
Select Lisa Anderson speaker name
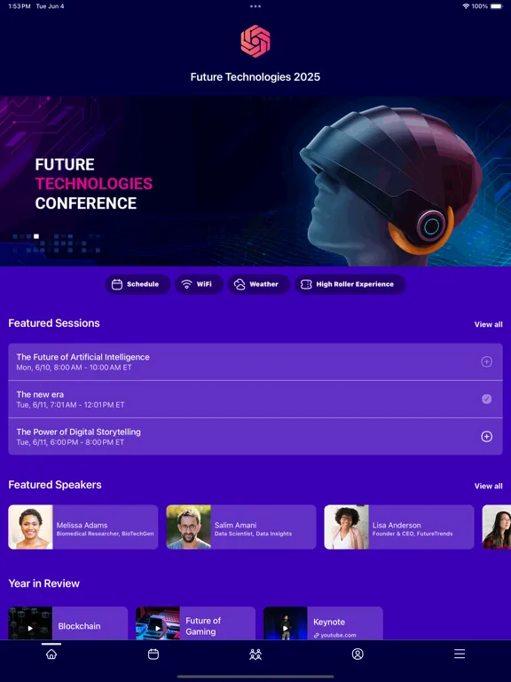397,525
